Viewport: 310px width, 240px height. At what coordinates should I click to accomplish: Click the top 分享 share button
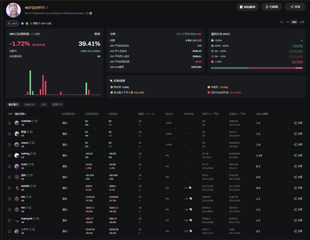coord(295,7)
